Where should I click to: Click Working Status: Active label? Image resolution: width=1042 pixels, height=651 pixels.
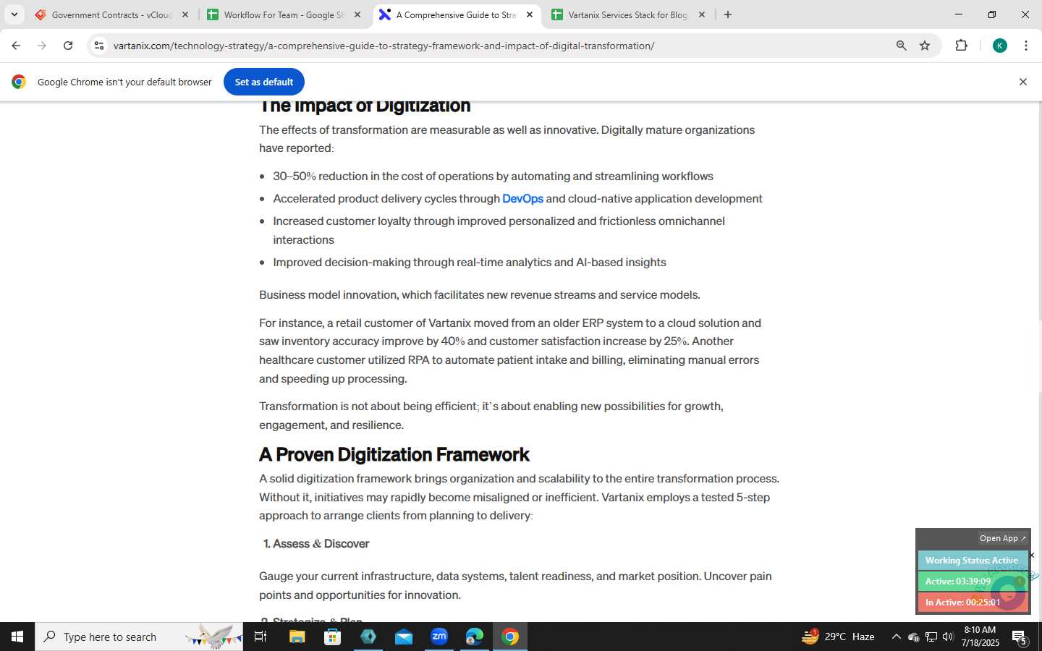[x=972, y=561]
